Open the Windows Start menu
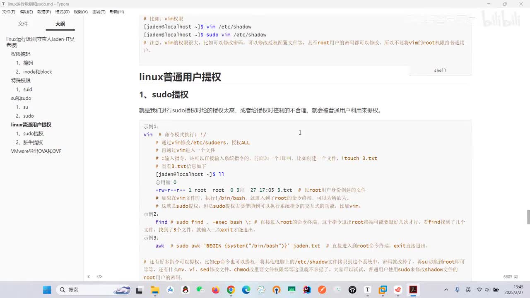This screenshot has width=530, height=298. pos(47,290)
